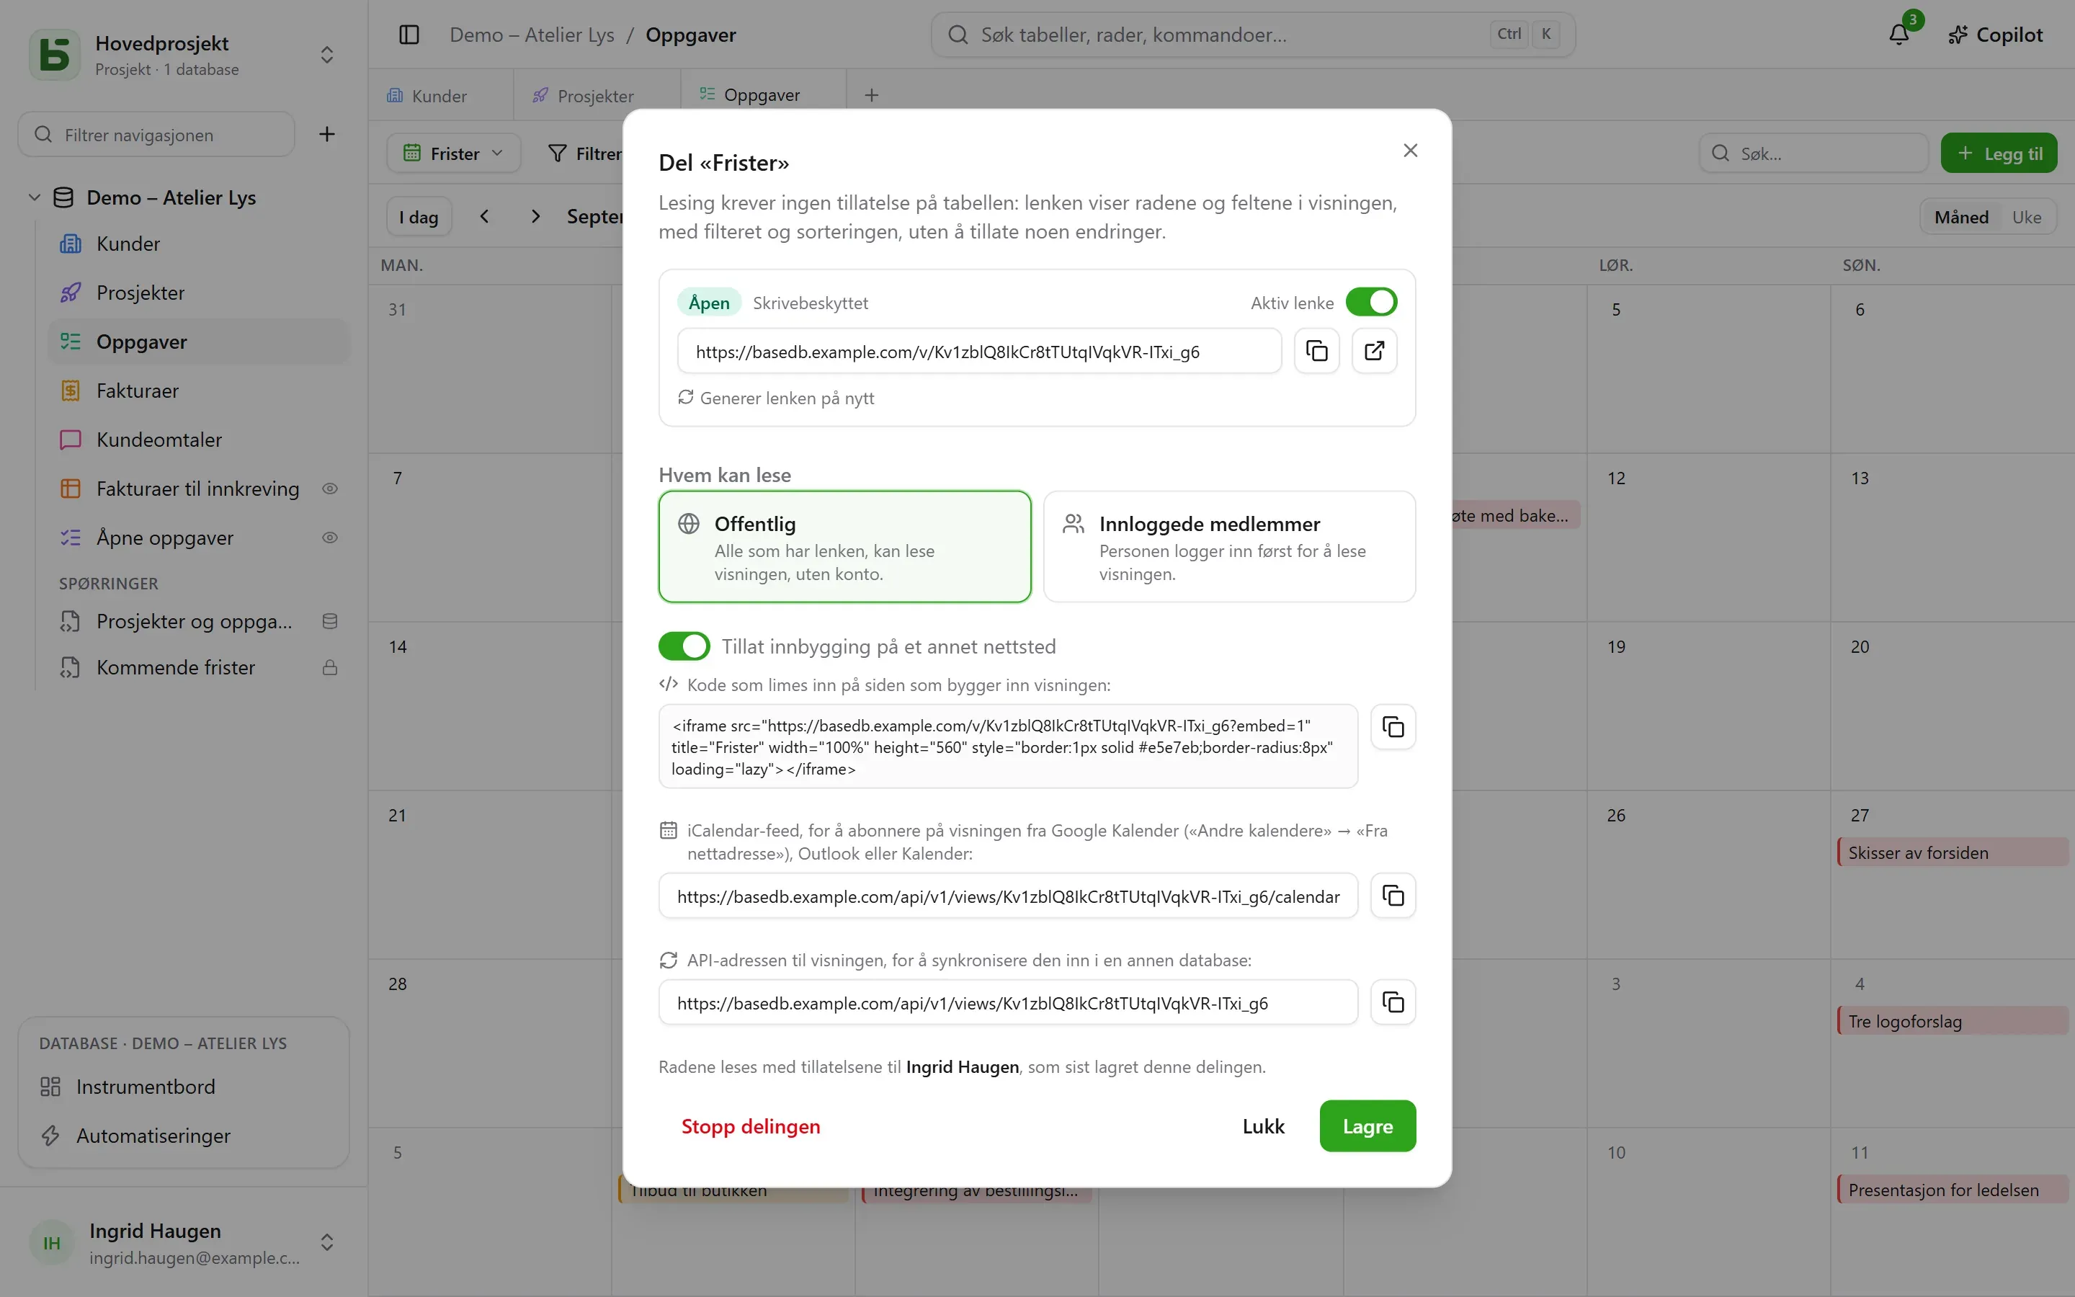Toggle visibility eye for Åpne oppgaver
The width and height of the screenshot is (2075, 1297).
click(x=329, y=538)
